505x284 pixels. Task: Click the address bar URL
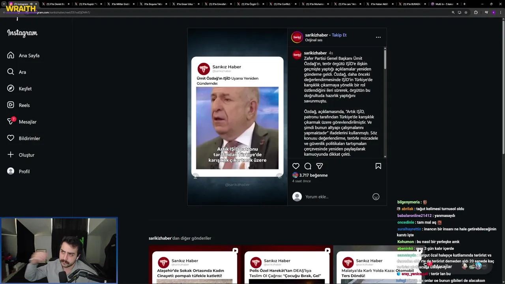tap(63, 12)
